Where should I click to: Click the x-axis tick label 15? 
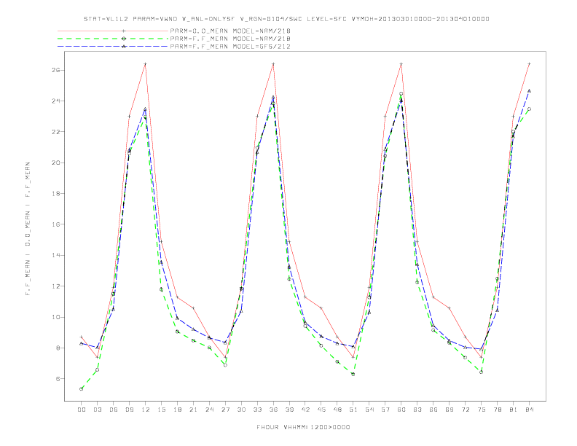pyautogui.click(x=161, y=410)
